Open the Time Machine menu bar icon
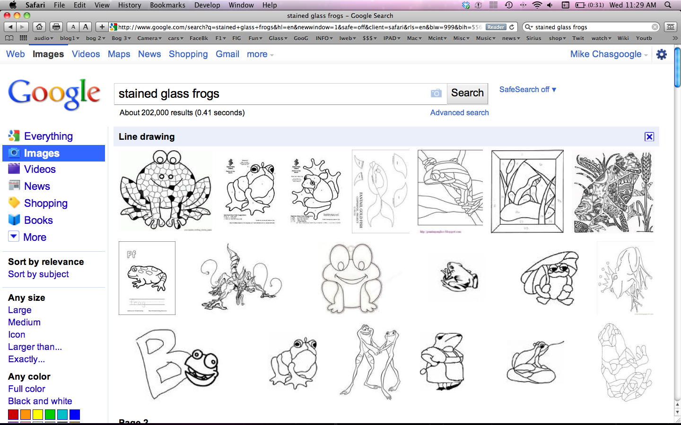This screenshot has height=425, width=681. (x=509, y=5)
